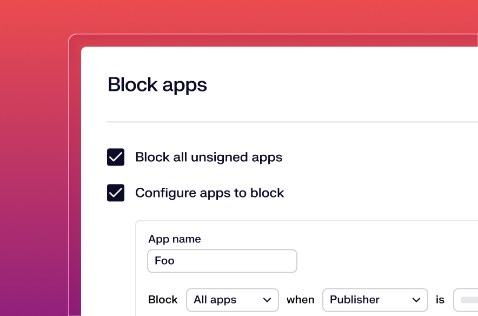The height and width of the screenshot is (316, 478).
Task: Click the chevron arrow in All apps dropdown
Action: (x=267, y=300)
